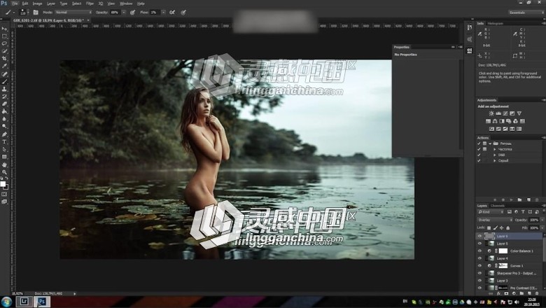The height and width of the screenshot is (308, 546).
Task: Add a Vibrance adjustment
Action: 519,113
